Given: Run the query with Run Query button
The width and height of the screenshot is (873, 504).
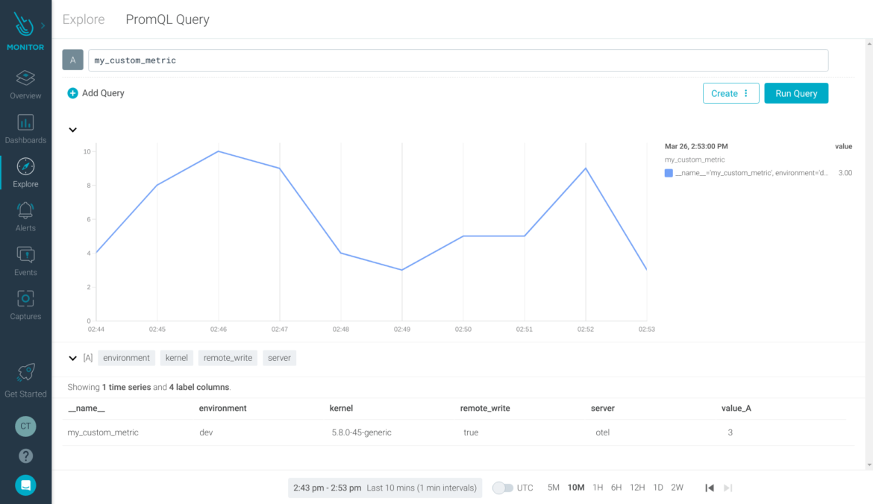Looking at the screenshot, I should coord(796,93).
